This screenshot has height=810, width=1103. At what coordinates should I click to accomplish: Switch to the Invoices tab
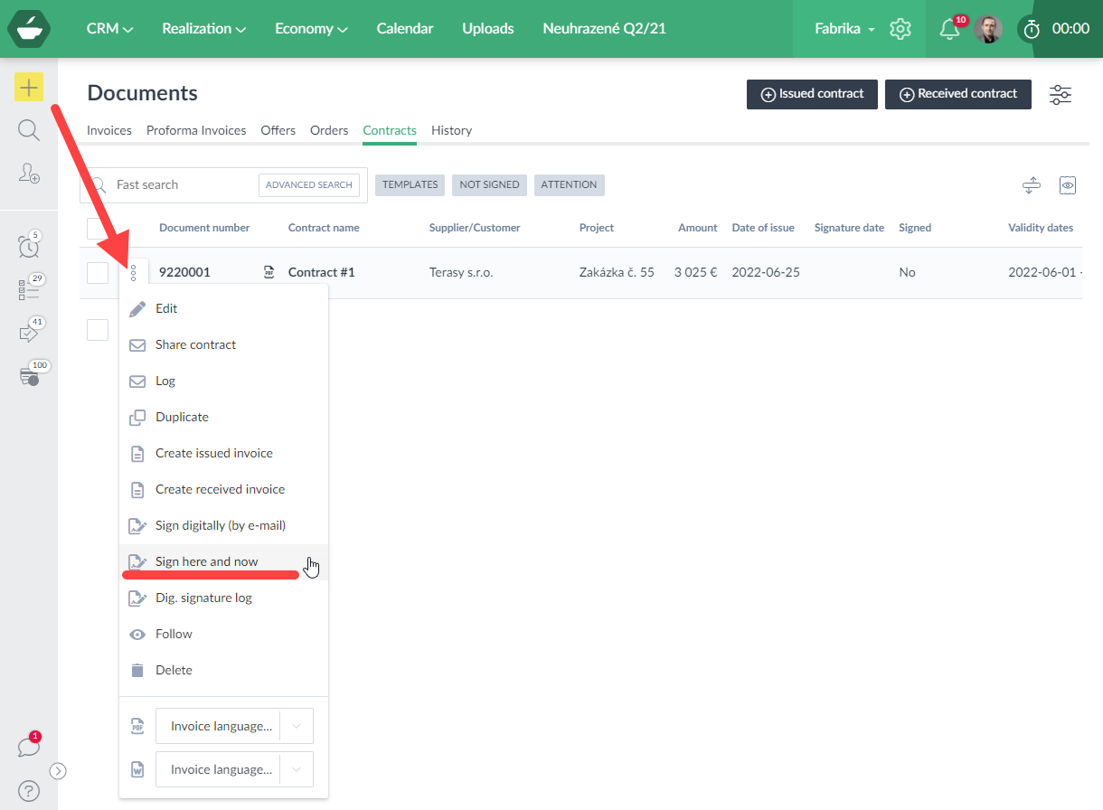tap(109, 130)
